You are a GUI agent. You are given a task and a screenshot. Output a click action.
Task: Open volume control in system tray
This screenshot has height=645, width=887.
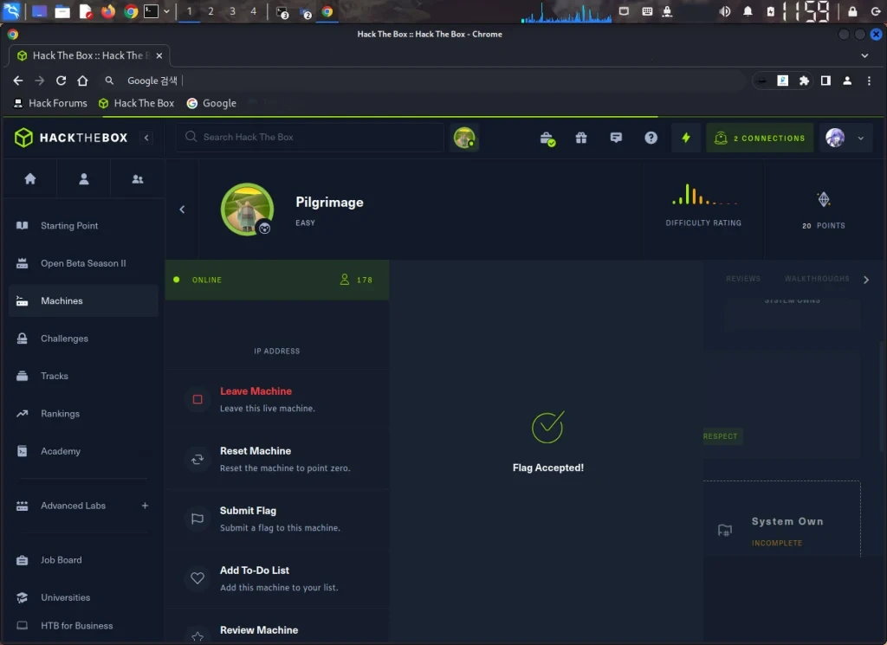(x=725, y=11)
